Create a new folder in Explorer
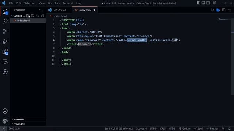This screenshot has width=234, height=131. click(x=33, y=16)
